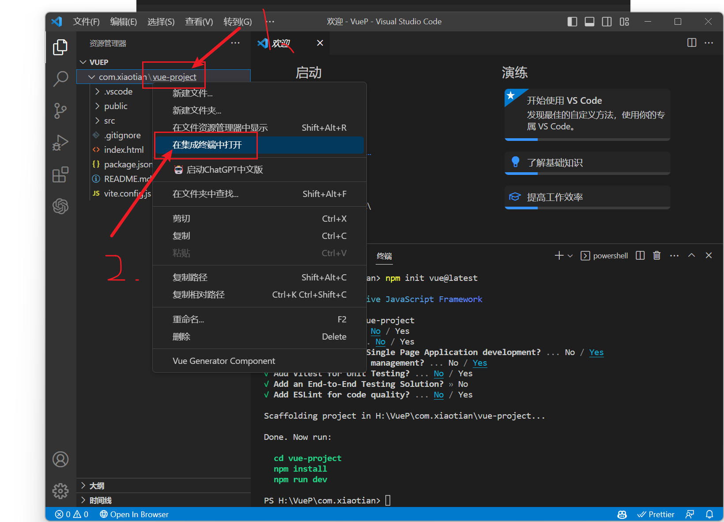Viewport: 724px width, 522px height.
Task: Open the 文件(F) menu
Action: 86,22
